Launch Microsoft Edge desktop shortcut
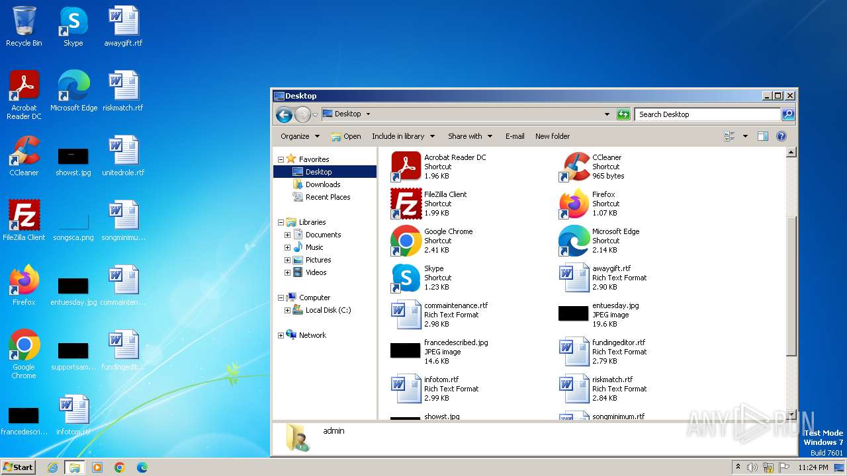847x476 pixels. pyautogui.click(x=73, y=91)
